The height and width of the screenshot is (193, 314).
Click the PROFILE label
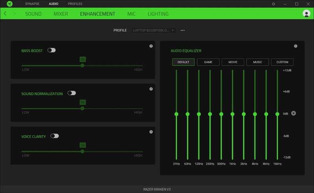click(x=120, y=30)
